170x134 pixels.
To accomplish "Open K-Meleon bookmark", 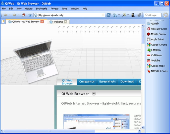I will (154, 50).
